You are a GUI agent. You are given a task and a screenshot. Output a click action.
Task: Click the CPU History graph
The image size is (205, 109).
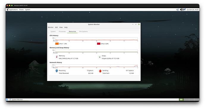pyautogui.click(x=96, y=39)
